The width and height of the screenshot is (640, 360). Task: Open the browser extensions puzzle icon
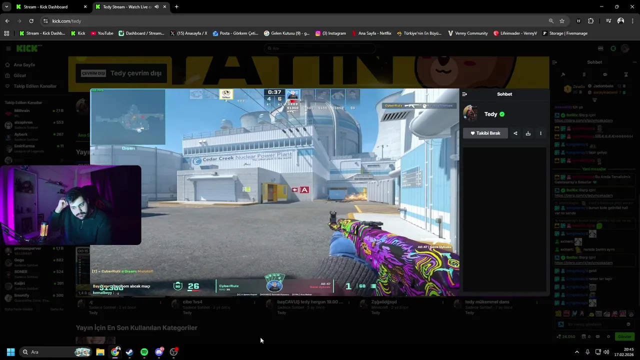click(591, 21)
